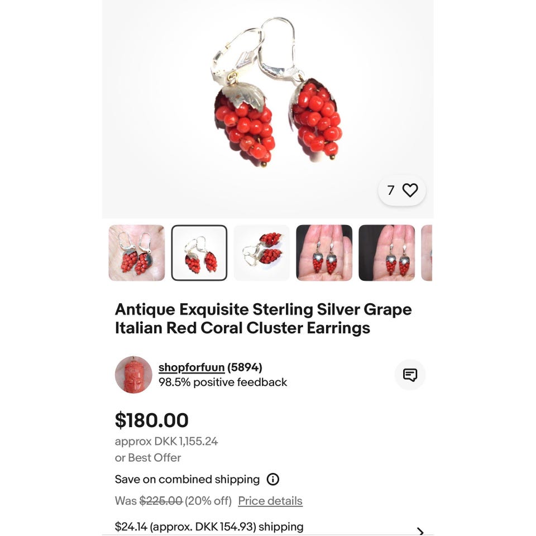Select first thumbnail with earrings on palm
Image resolution: width=536 pixels, height=536 pixels.
[136, 252]
